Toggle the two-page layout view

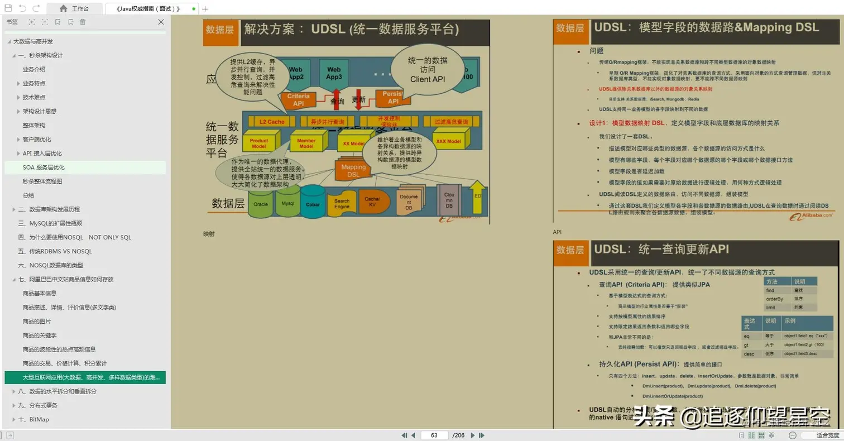tap(752, 435)
